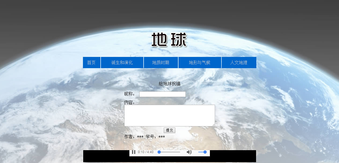Click the audio time display 0:10 / 4:40
The height and width of the screenshot is (163, 339).
[x=146, y=152]
